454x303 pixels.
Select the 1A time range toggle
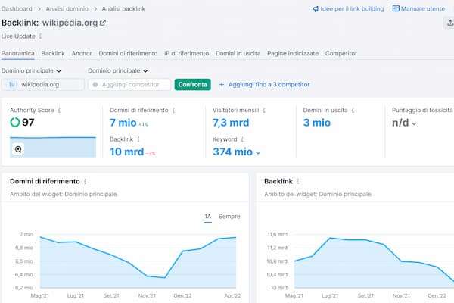click(x=208, y=217)
